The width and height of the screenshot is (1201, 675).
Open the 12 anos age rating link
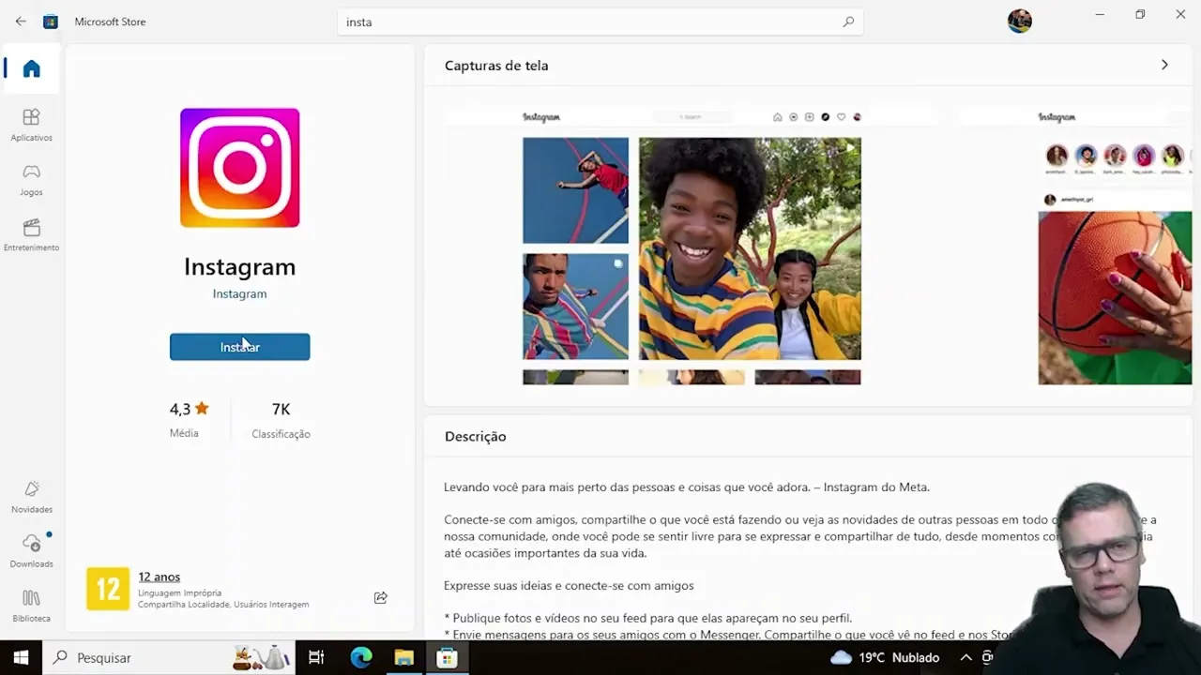click(x=159, y=577)
